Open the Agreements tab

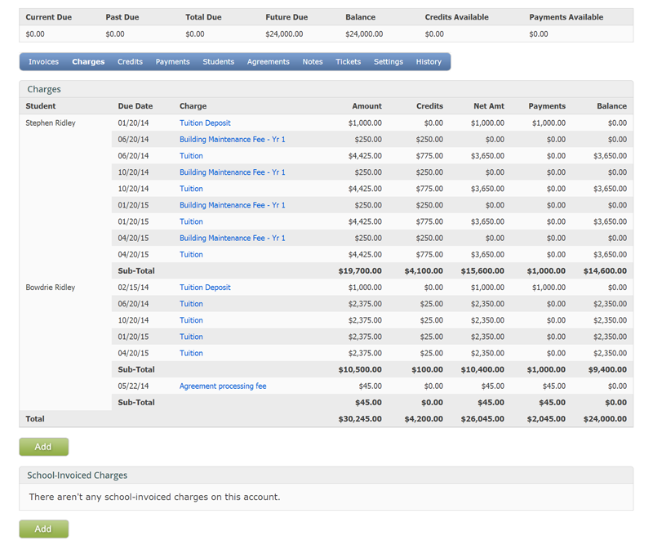(268, 61)
